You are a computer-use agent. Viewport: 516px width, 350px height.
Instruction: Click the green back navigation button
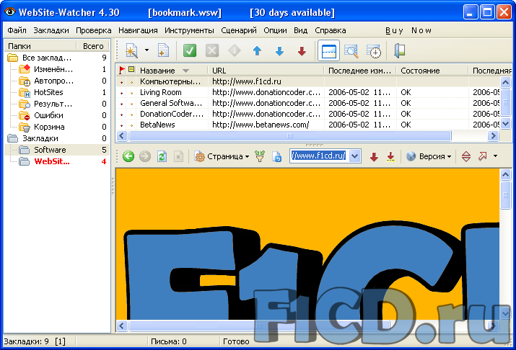tap(128, 156)
